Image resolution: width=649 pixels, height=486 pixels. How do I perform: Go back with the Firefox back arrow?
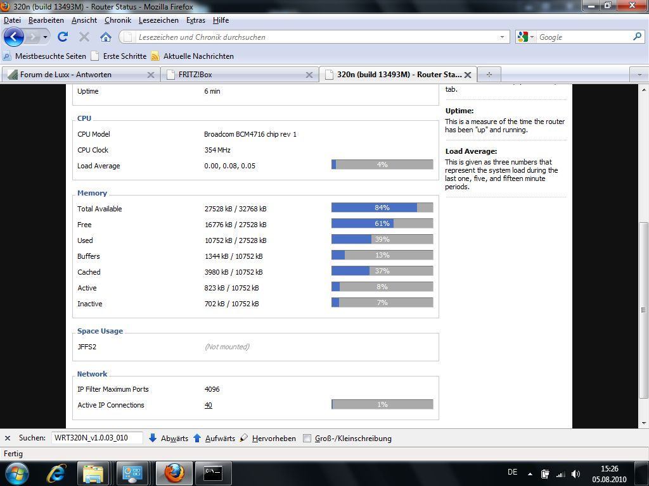pos(14,37)
